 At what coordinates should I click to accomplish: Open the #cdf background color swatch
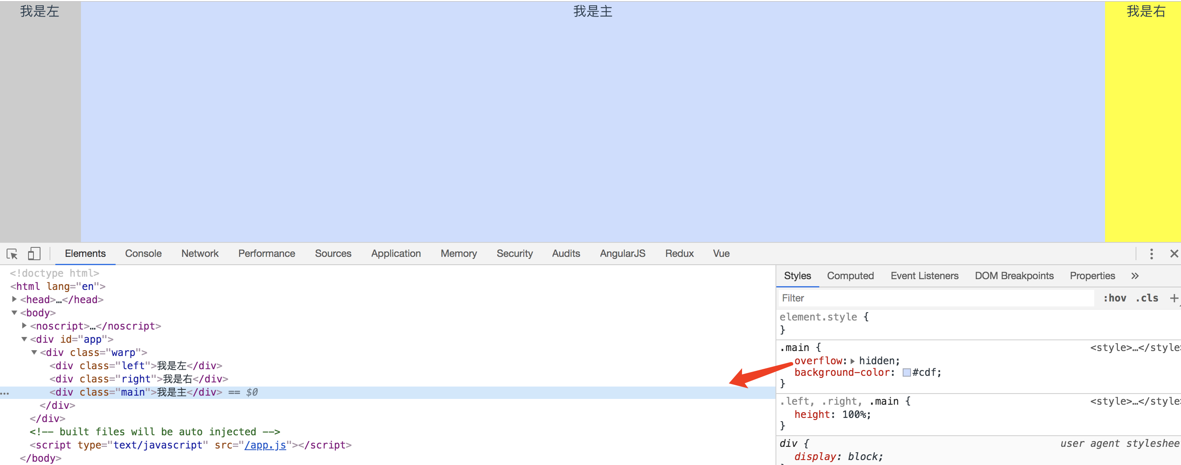906,372
